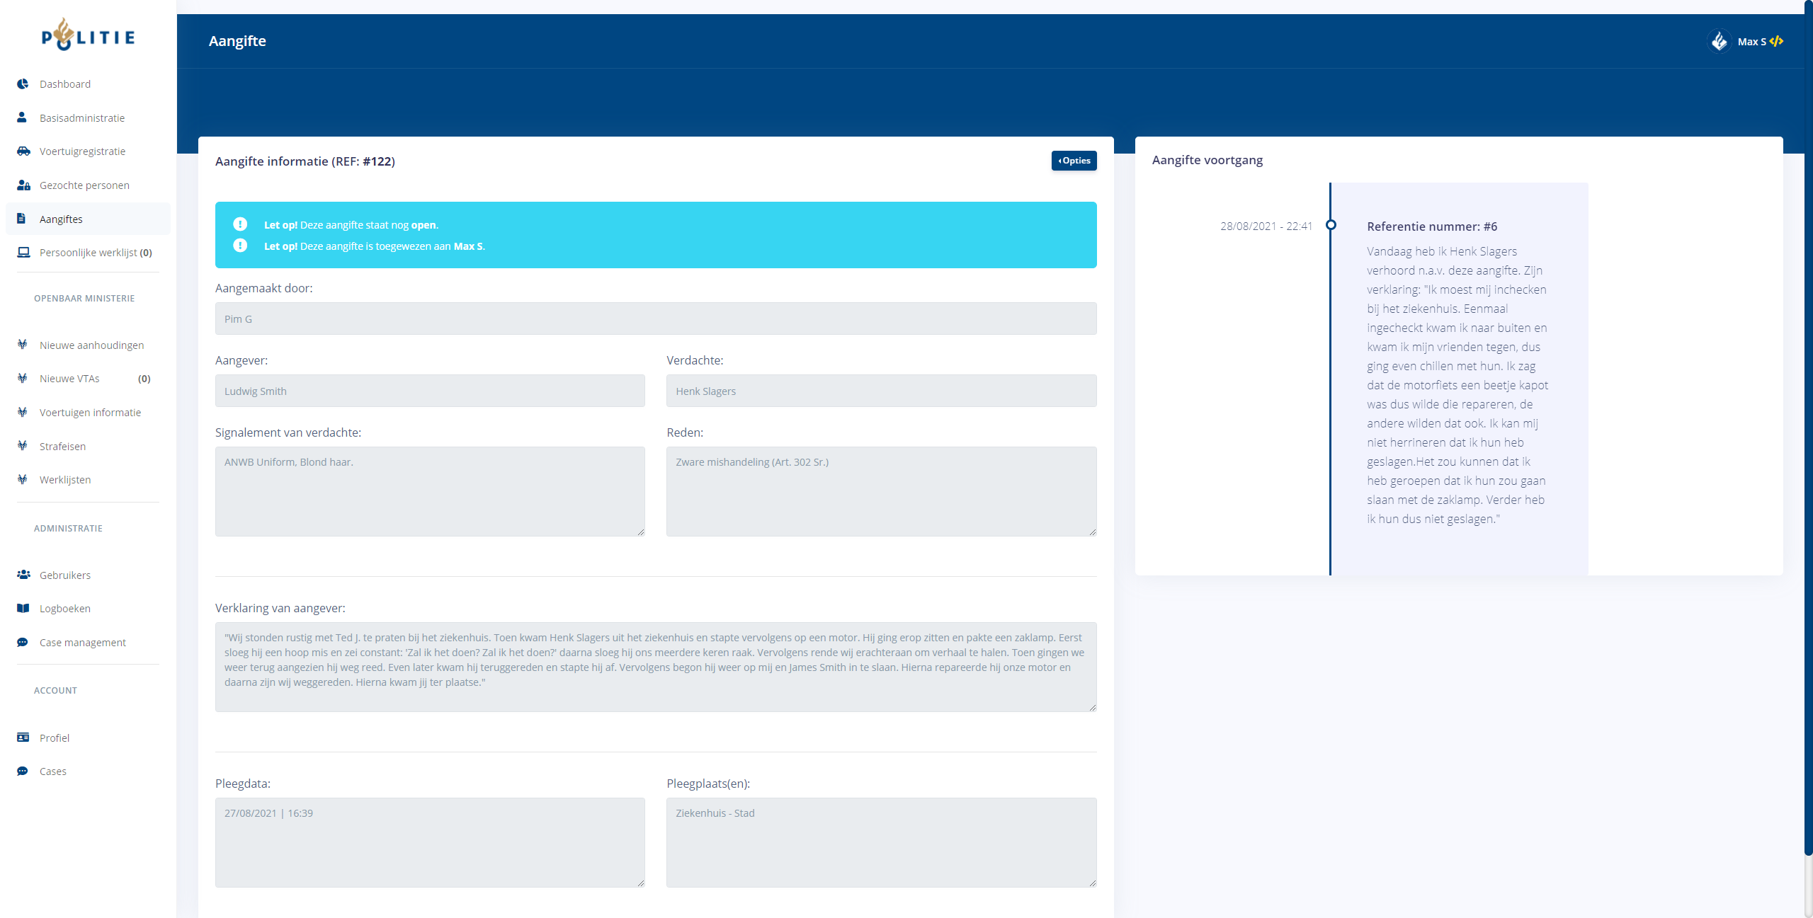This screenshot has width=1813, height=918.
Task: Open the Strafeisen page
Action: 62,447
